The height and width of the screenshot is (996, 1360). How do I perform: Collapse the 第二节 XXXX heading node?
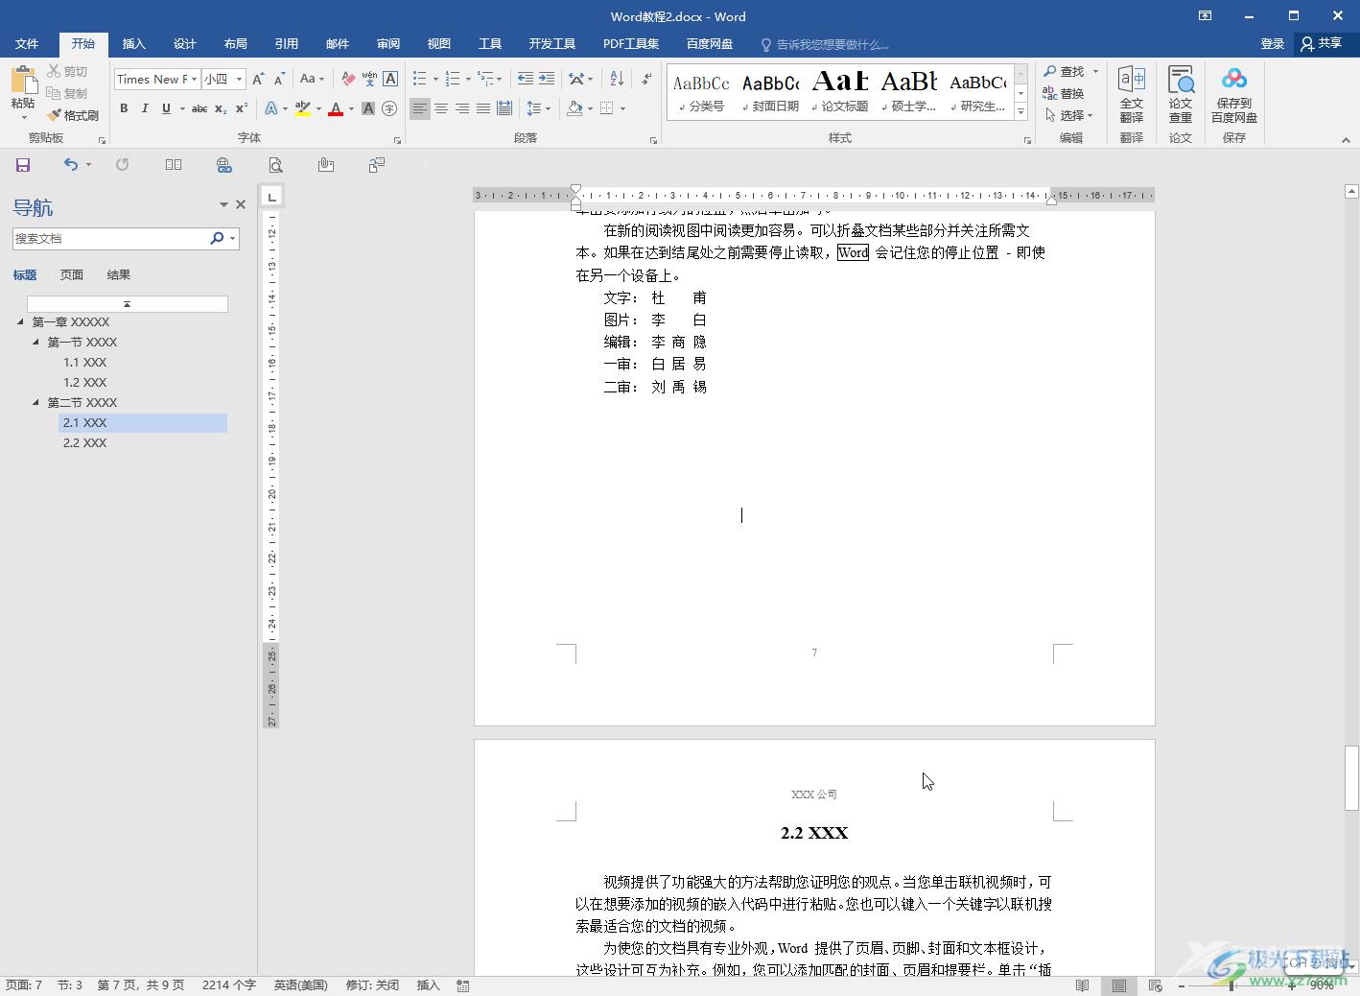point(36,402)
